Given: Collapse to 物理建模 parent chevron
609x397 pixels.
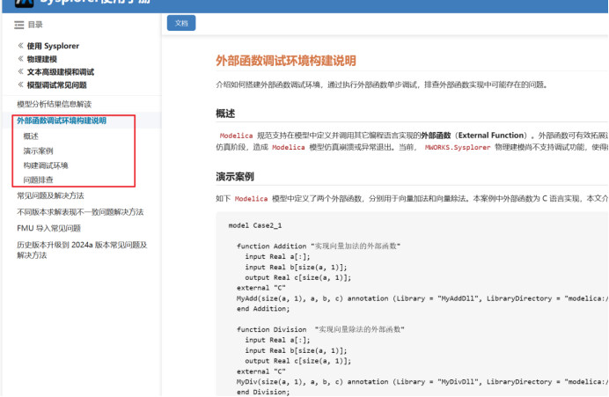Looking at the screenshot, I should click(x=20, y=59).
